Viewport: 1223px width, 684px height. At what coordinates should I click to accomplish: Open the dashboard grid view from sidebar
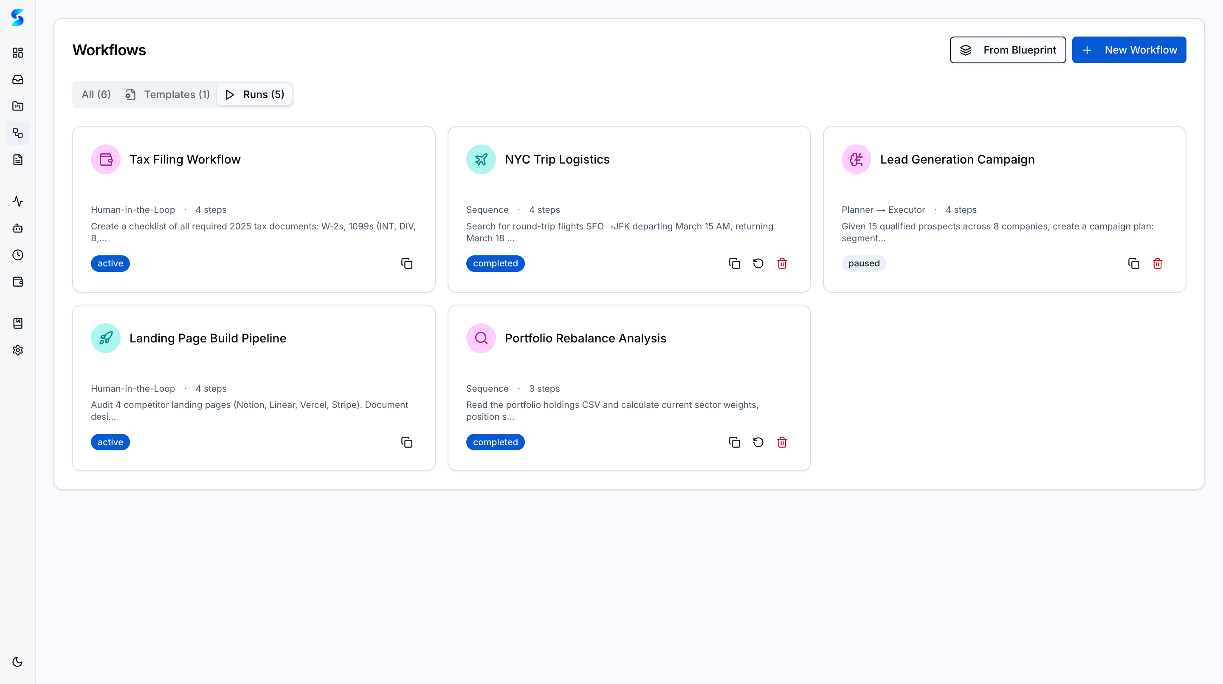17,53
